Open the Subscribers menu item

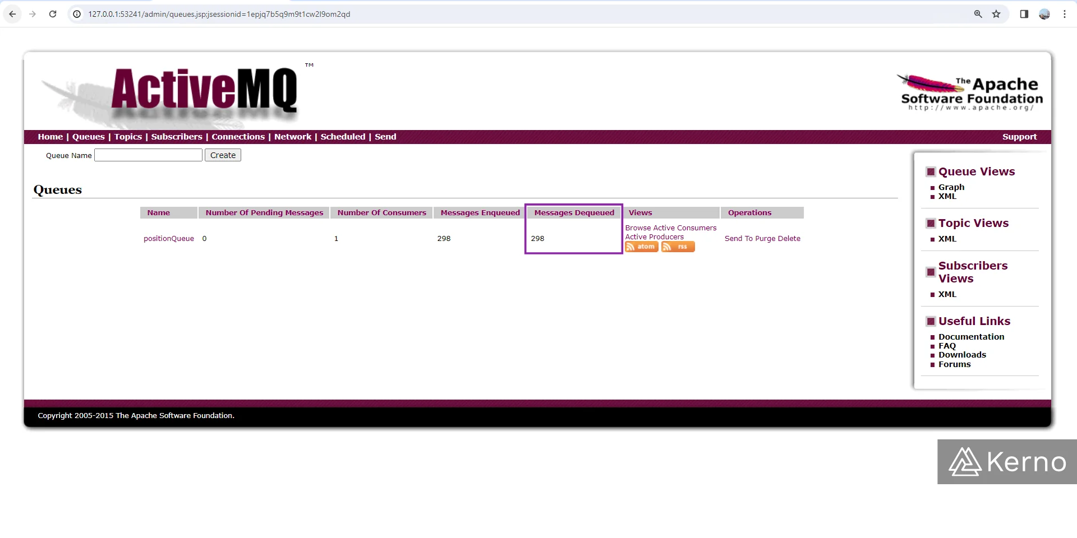point(177,137)
